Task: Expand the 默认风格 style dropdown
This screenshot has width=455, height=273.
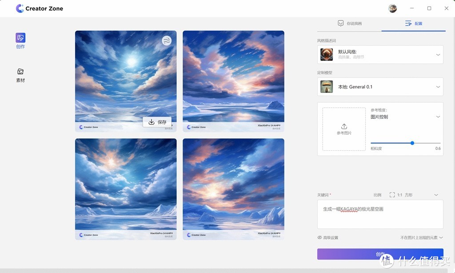Action: point(438,55)
